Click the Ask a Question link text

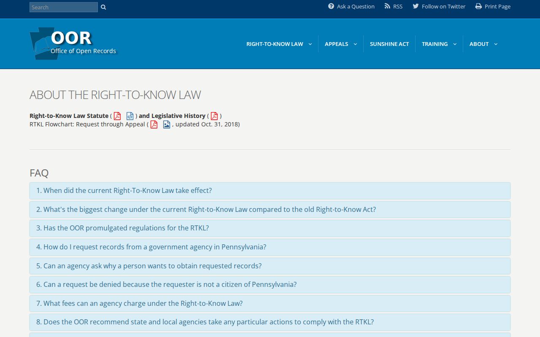tap(356, 6)
